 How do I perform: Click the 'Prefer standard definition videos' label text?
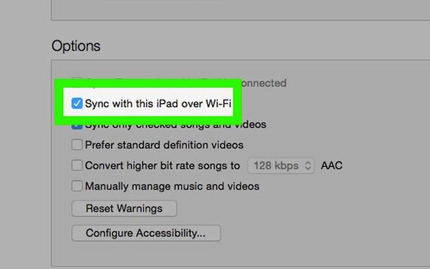pos(164,145)
